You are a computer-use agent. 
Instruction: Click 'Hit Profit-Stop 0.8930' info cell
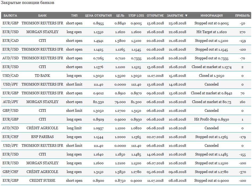click(212, 119)
